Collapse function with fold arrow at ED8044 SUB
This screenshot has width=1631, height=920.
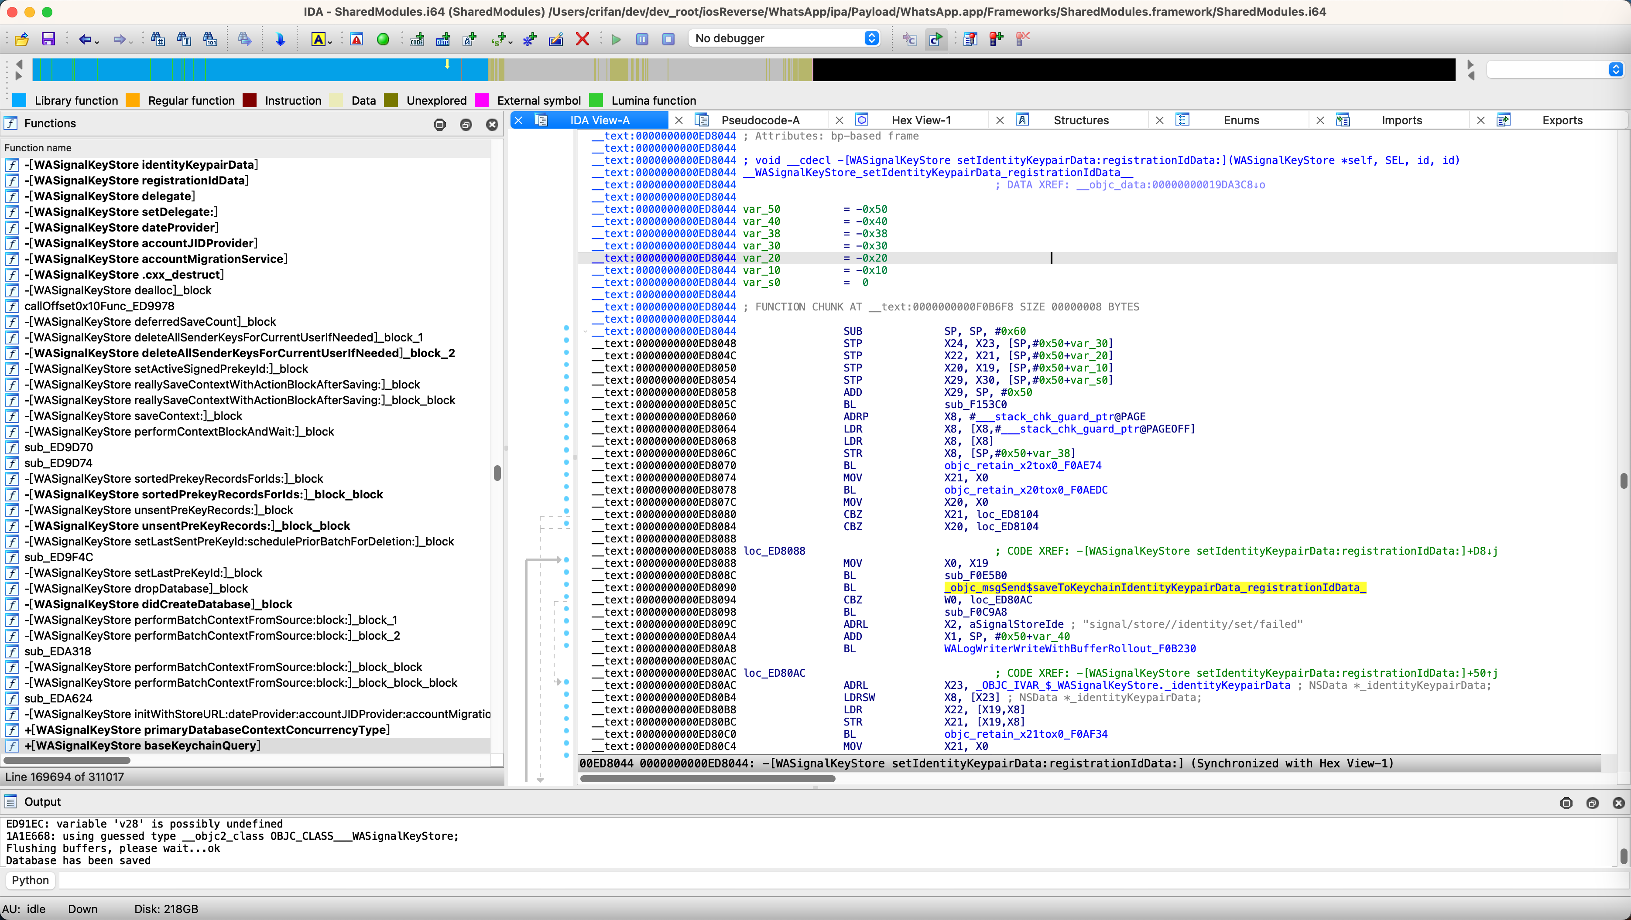[585, 331]
